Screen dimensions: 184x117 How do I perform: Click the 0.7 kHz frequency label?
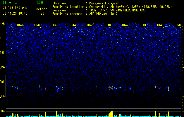tap(3, 97)
